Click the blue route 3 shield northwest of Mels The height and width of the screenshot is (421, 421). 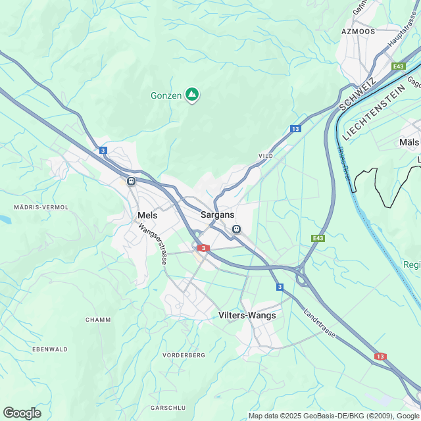point(103,151)
